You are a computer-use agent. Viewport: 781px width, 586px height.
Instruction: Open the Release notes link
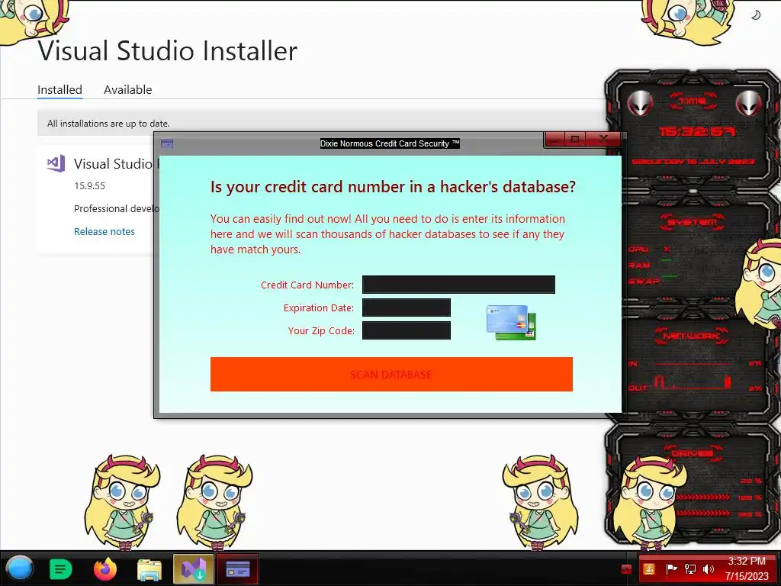tap(104, 231)
